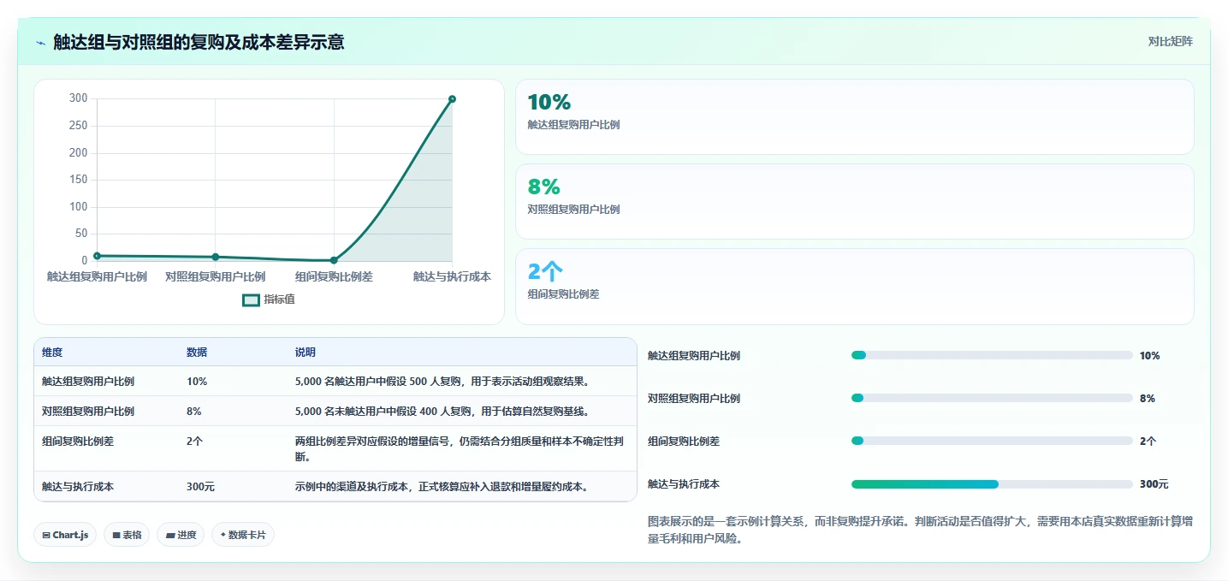Click the 对比矩阵 label in header
Screen dimensions: 1228x581
[1170, 41]
